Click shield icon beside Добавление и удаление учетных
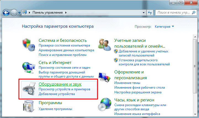199x118 pixels. click(116, 51)
